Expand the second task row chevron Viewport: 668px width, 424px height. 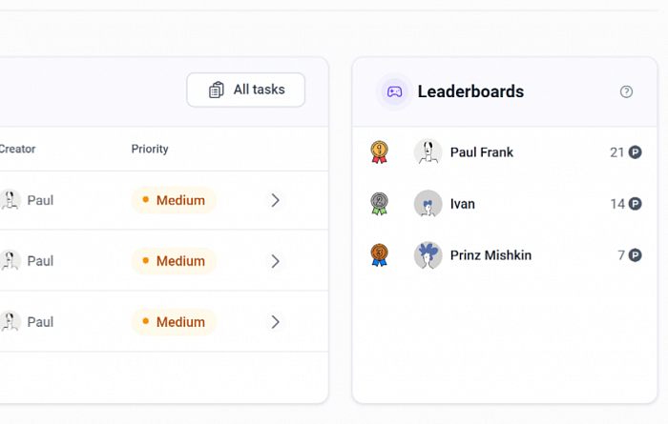275,261
